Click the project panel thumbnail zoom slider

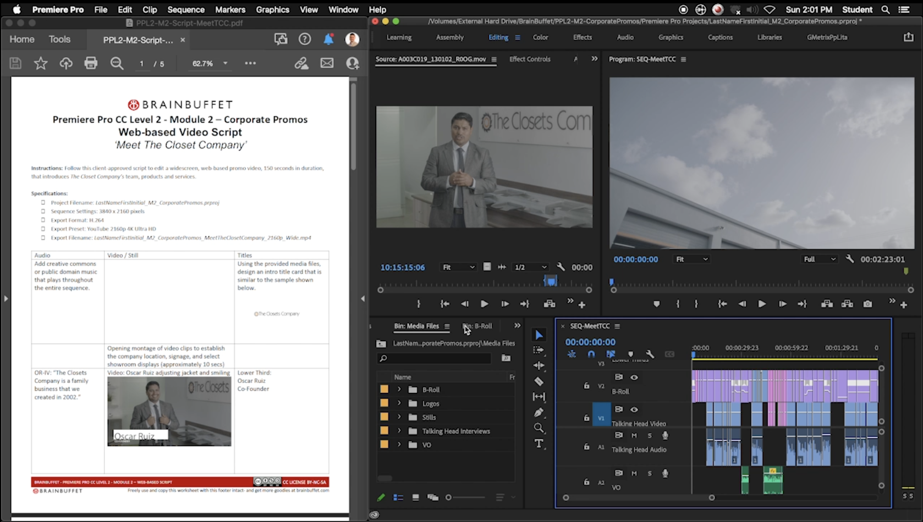tap(449, 497)
